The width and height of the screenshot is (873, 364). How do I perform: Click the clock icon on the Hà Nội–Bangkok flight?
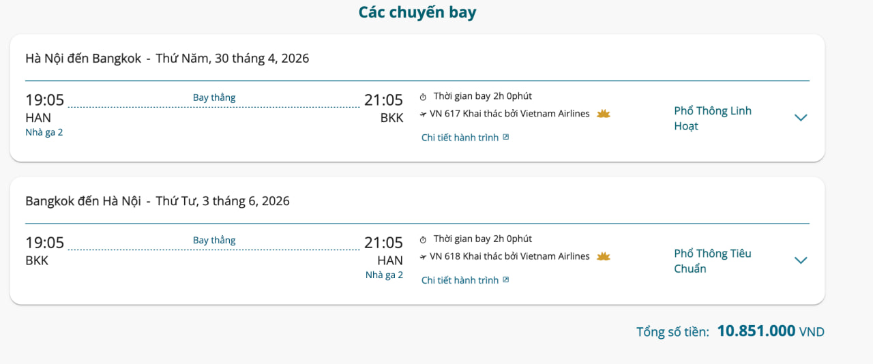click(x=423, y=97)
